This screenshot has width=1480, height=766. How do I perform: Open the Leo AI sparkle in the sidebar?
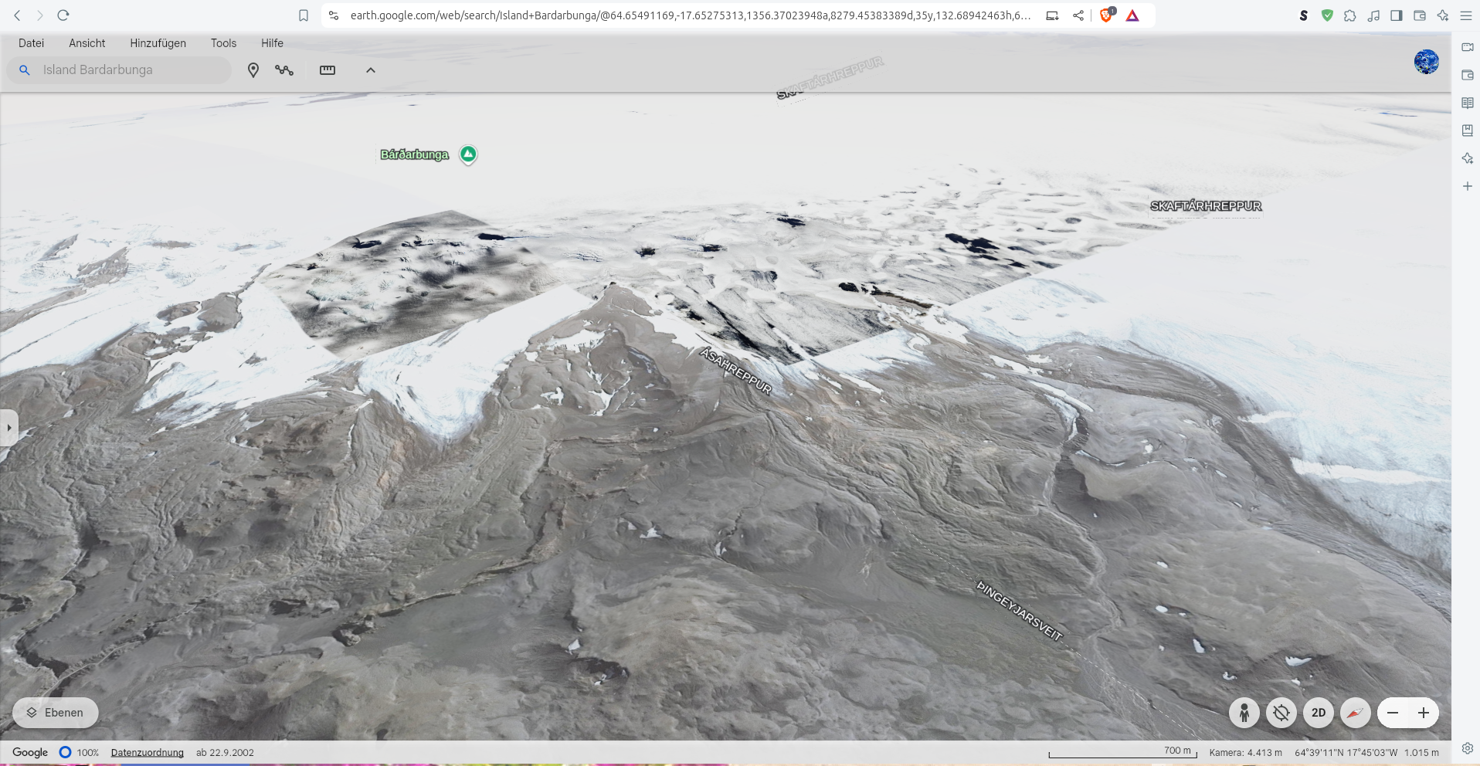coord(1468,158)
